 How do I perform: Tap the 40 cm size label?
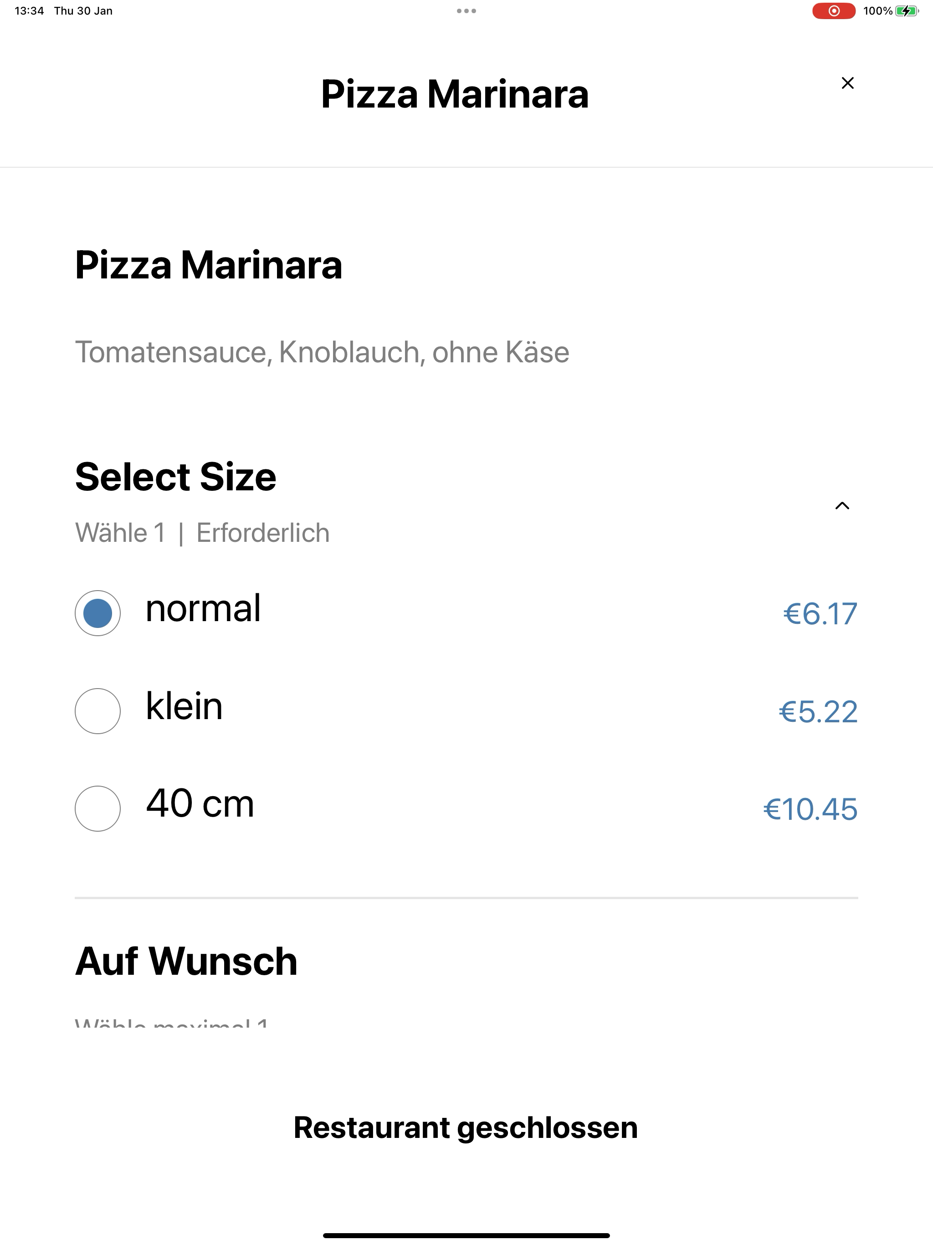tap(200, 803)
